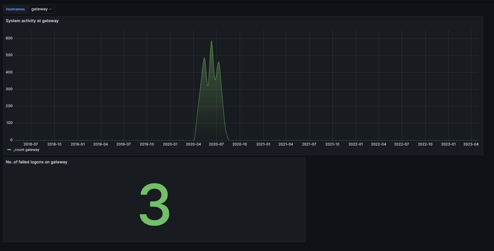Click the chevron arrow beside gateway
The height and width of the screenshot is (251, 494).
pos(50,9)
